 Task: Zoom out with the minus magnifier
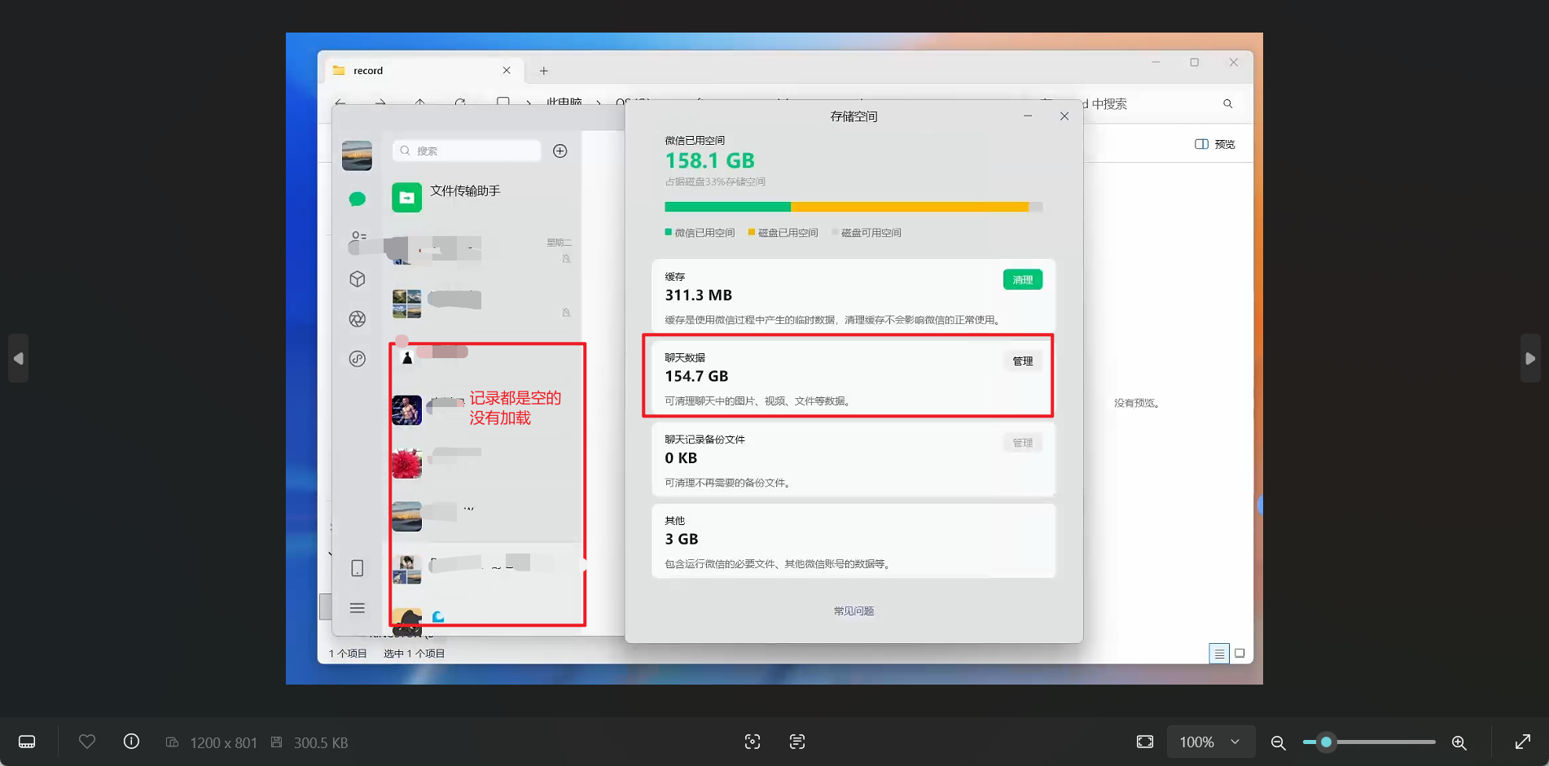1279,742
